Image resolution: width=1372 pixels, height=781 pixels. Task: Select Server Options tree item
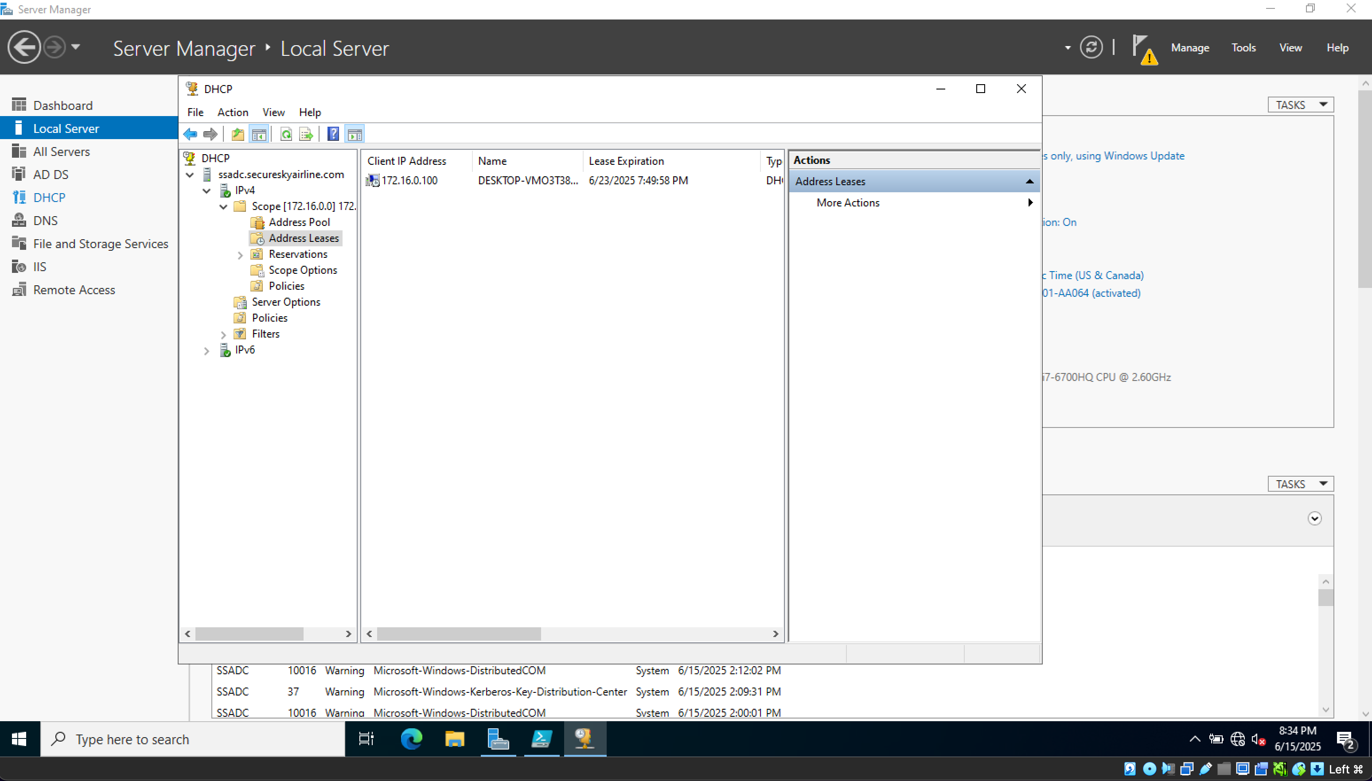[285, 301]
